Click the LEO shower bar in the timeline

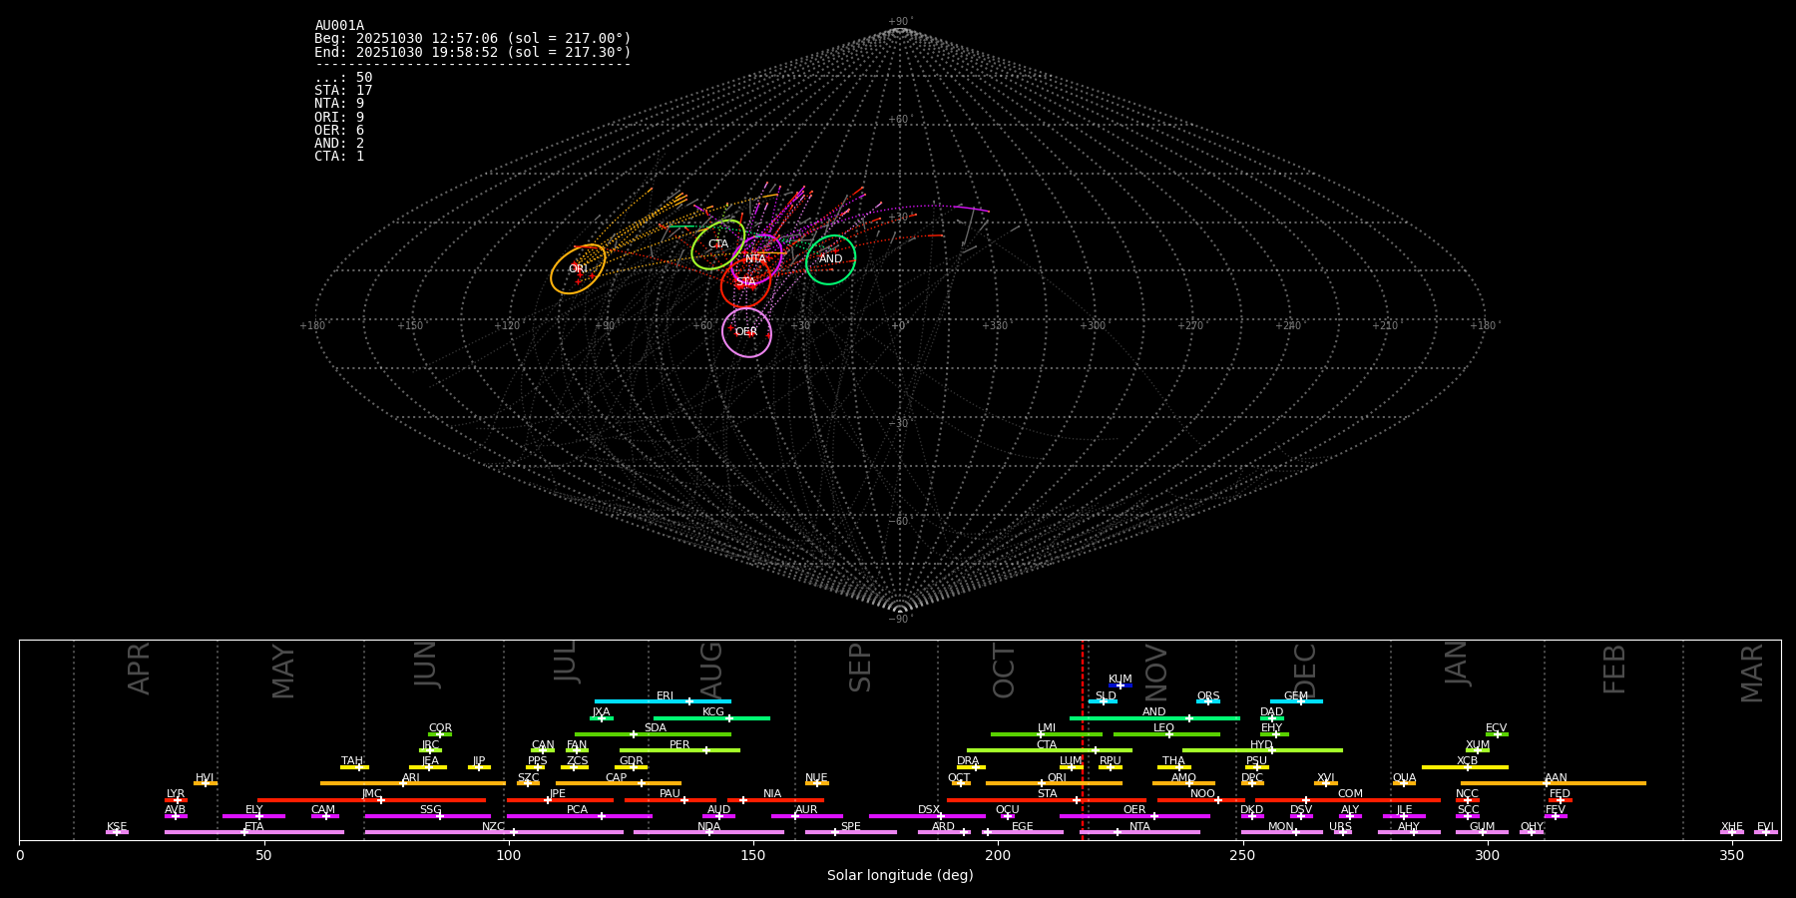point(1166,734)
